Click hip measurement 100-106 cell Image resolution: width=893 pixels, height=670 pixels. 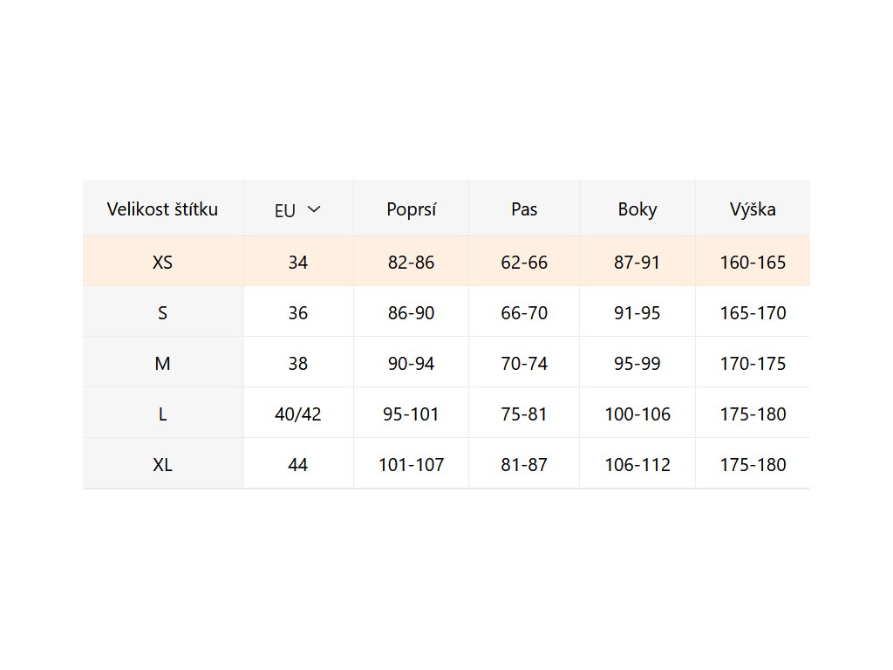(x=637, y=414)
